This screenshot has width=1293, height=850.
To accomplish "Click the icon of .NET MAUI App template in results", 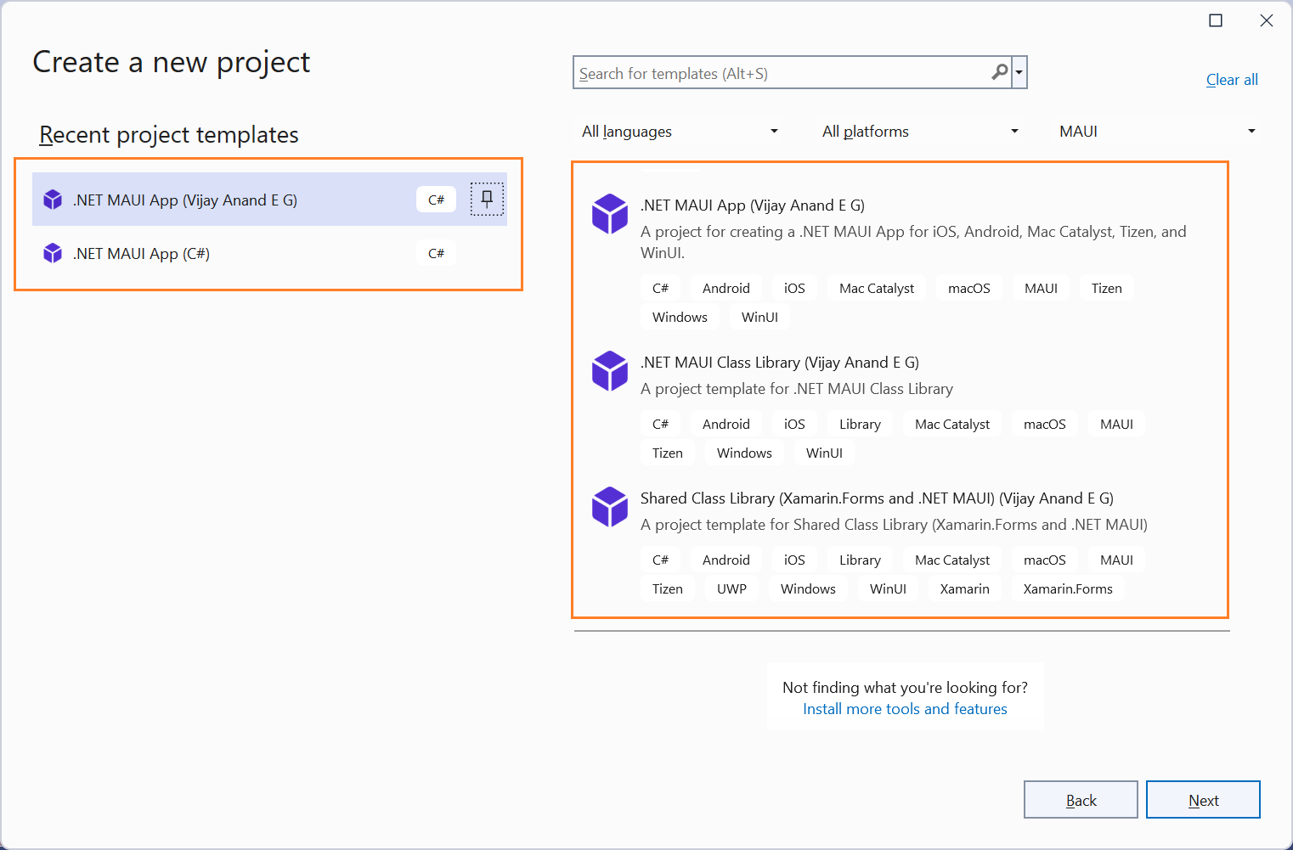I will point(610,213).
